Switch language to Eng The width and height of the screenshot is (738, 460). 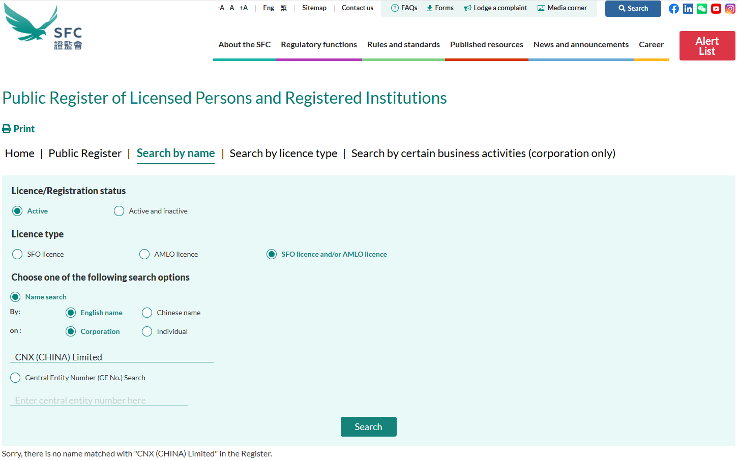(x=269, y=8)
